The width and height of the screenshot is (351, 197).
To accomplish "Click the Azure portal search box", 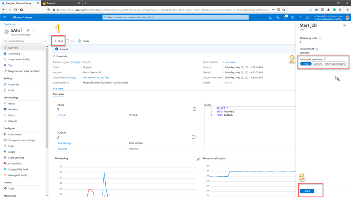I will coord(175,17).
